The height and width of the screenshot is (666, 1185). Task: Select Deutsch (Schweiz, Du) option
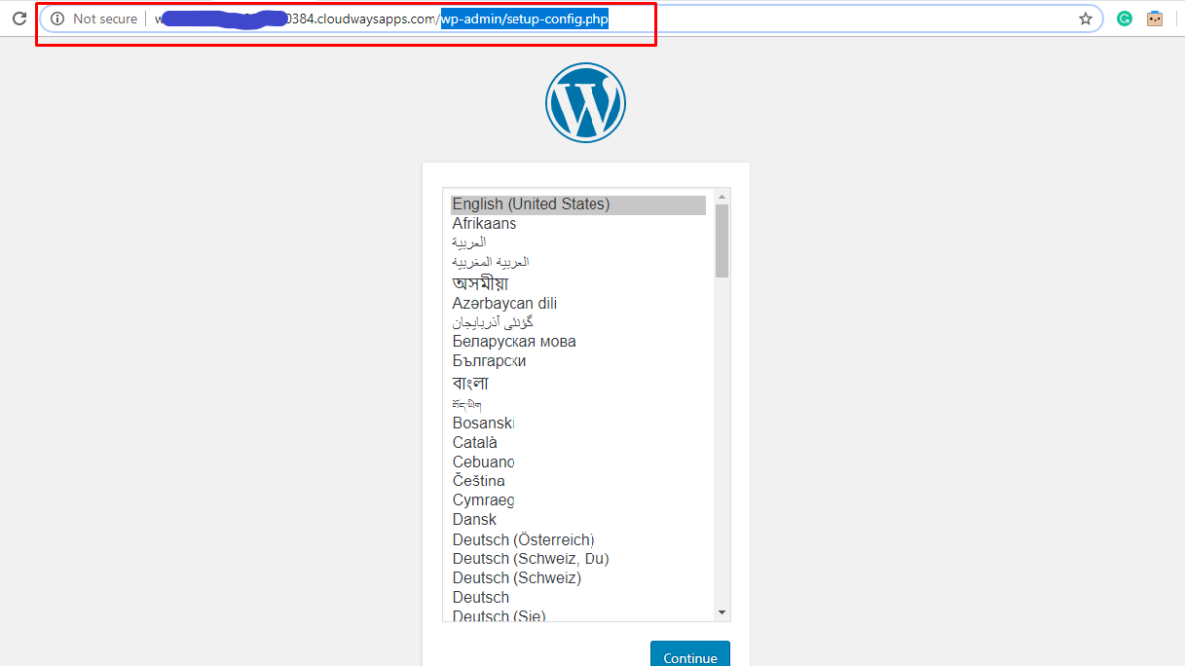579,558
